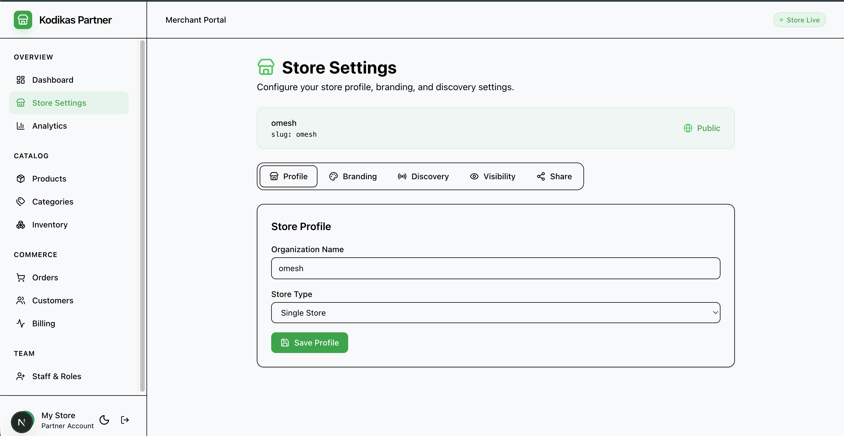Screen dimensions: 844x436
Task: Click the CATALOG section label
Action: point(31,156)
